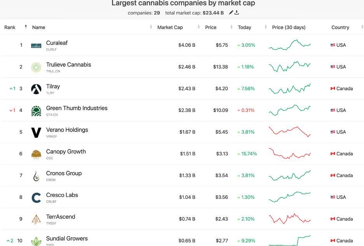Click the Trulieve Cannabis logo icon
Image resolution: width=364 pixels, height=246 pixels.
click(x=36, y=67)
